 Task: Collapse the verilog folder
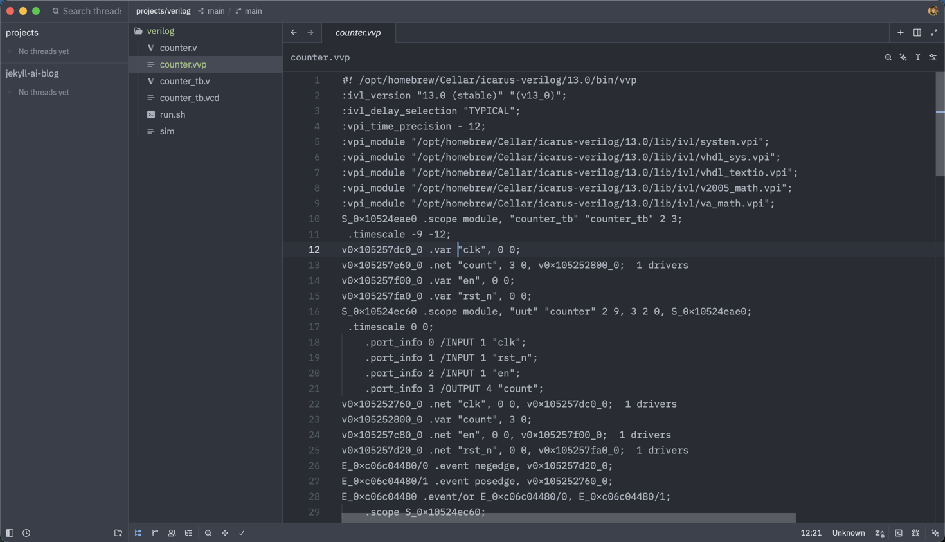(160, 31)
